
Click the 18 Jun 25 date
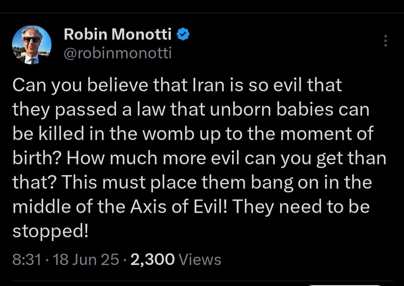[x=86, y=259]
